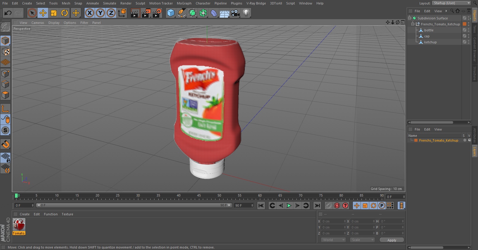Activate the Rotate tool

coord(65,13)
